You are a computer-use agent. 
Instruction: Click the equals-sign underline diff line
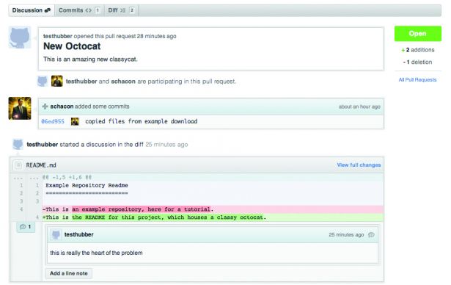point(87,193)
